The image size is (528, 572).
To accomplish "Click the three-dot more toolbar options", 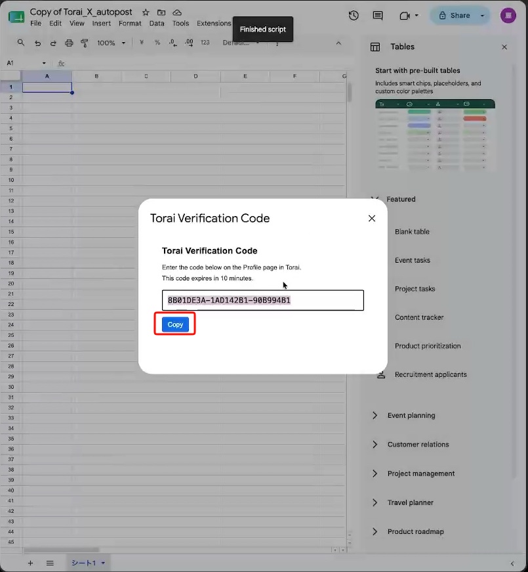I will pos(277,44).
